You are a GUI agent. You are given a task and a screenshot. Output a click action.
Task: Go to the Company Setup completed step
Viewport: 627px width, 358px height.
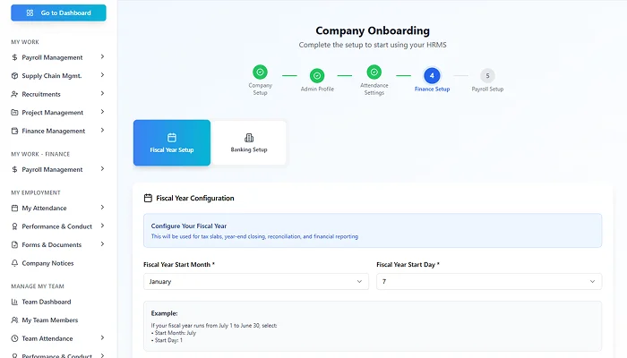pyautogui.click(x=260, y=72)
